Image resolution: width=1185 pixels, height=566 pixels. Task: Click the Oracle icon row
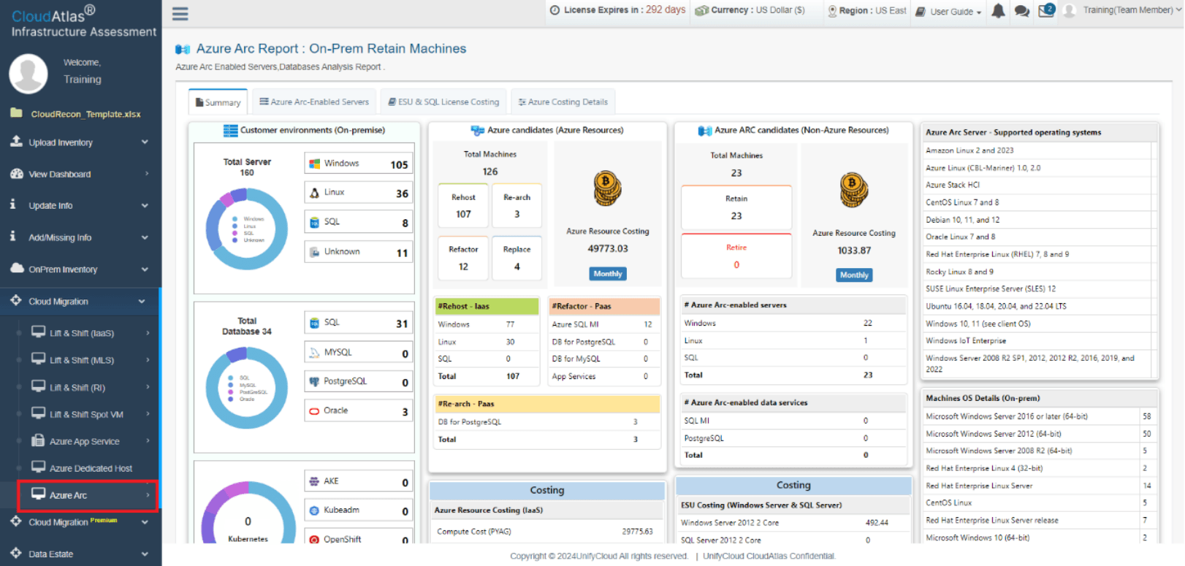[359, 410]
